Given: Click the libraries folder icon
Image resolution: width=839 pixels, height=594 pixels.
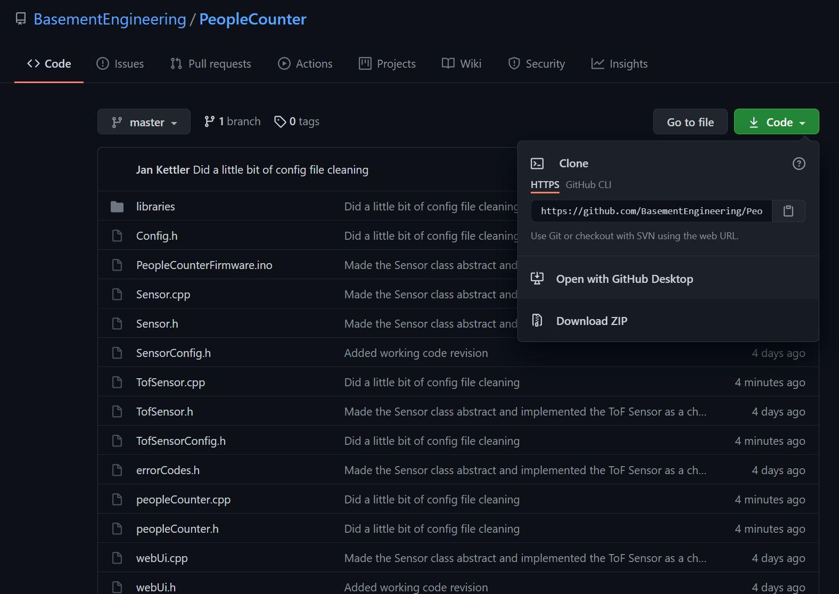Looking at the screenshot, I should click(117, 207).
